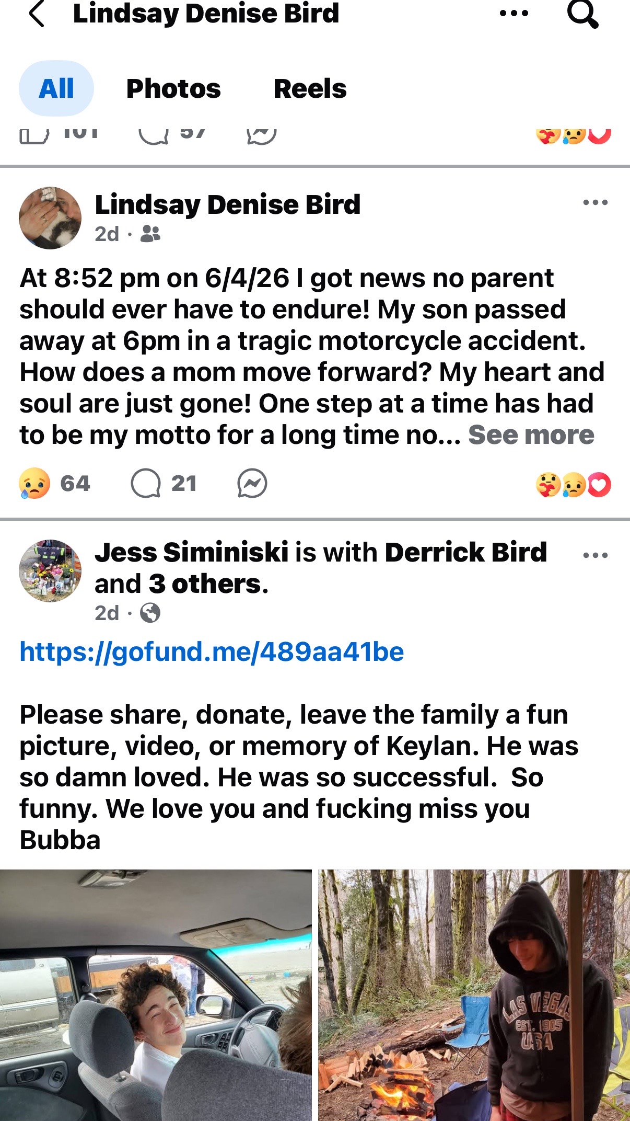Switch to the Reels tab

point(310,88)
